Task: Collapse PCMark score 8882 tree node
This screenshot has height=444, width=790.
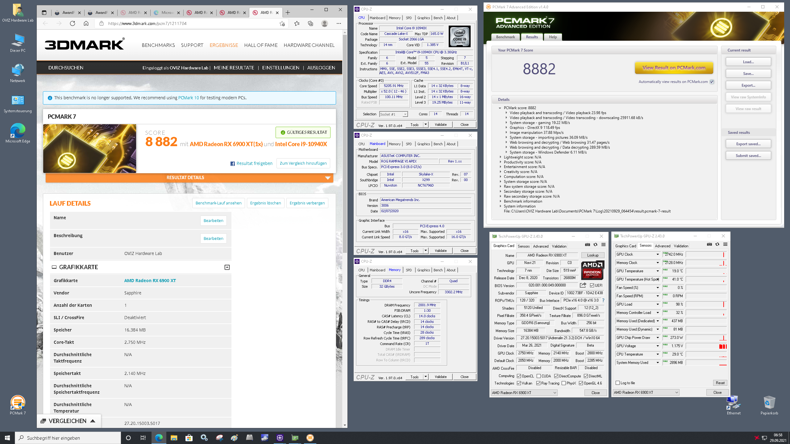Action: tap(500, 108)
